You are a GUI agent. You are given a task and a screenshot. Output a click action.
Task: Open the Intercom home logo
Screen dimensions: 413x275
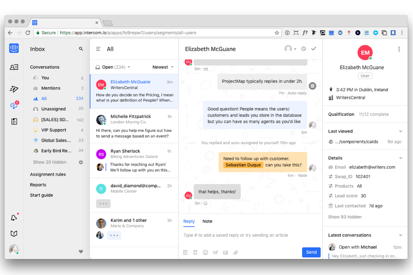click(x=14, y=48)
